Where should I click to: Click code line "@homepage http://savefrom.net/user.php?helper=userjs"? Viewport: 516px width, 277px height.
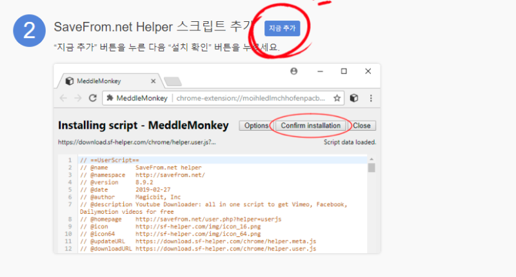coord(181,219)
